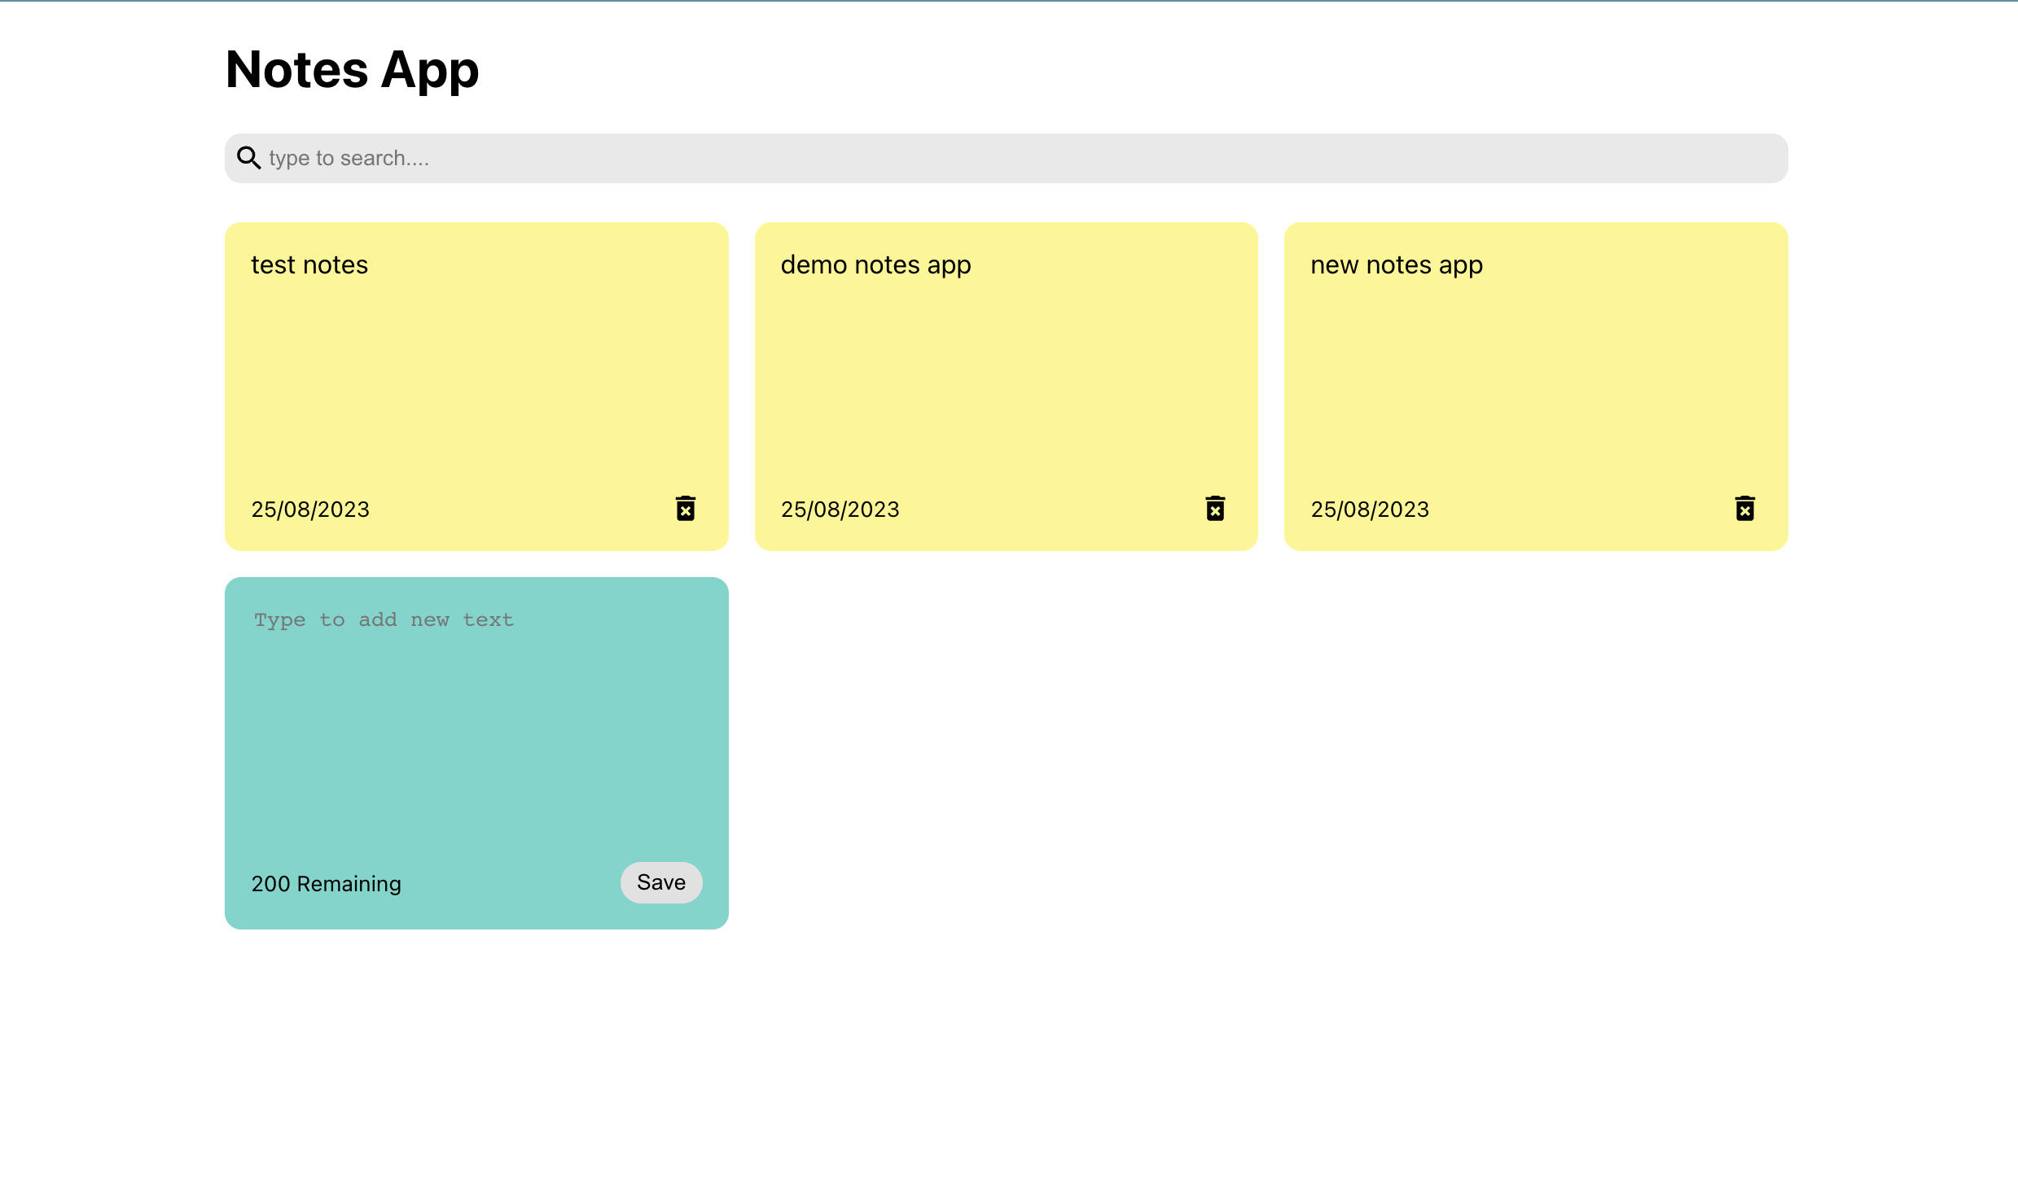
Task: Select the 'test notes' text
Action: [x=309, y=265]
